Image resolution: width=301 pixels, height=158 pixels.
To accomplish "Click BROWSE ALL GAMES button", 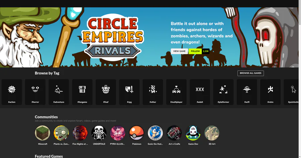I will pos(250,73).
